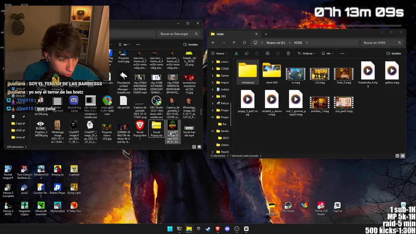Select the zombies_1.mpg video thumbnail
Screen dimensions: 416x234
tap(320, 105)
